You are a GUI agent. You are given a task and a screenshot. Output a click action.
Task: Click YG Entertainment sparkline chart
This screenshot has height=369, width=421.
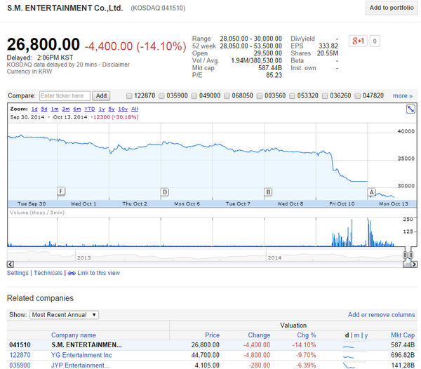354,355
